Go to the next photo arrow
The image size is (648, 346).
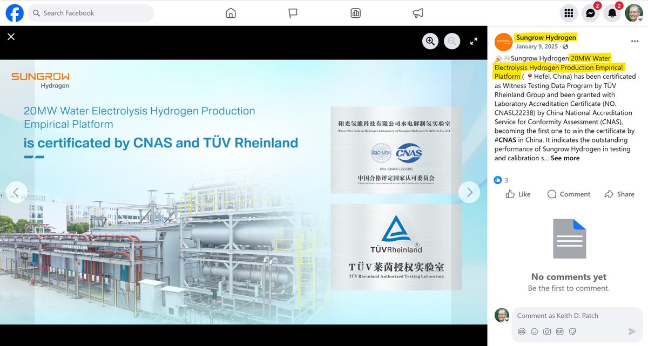pyautogui.click(x=469, y=192)
